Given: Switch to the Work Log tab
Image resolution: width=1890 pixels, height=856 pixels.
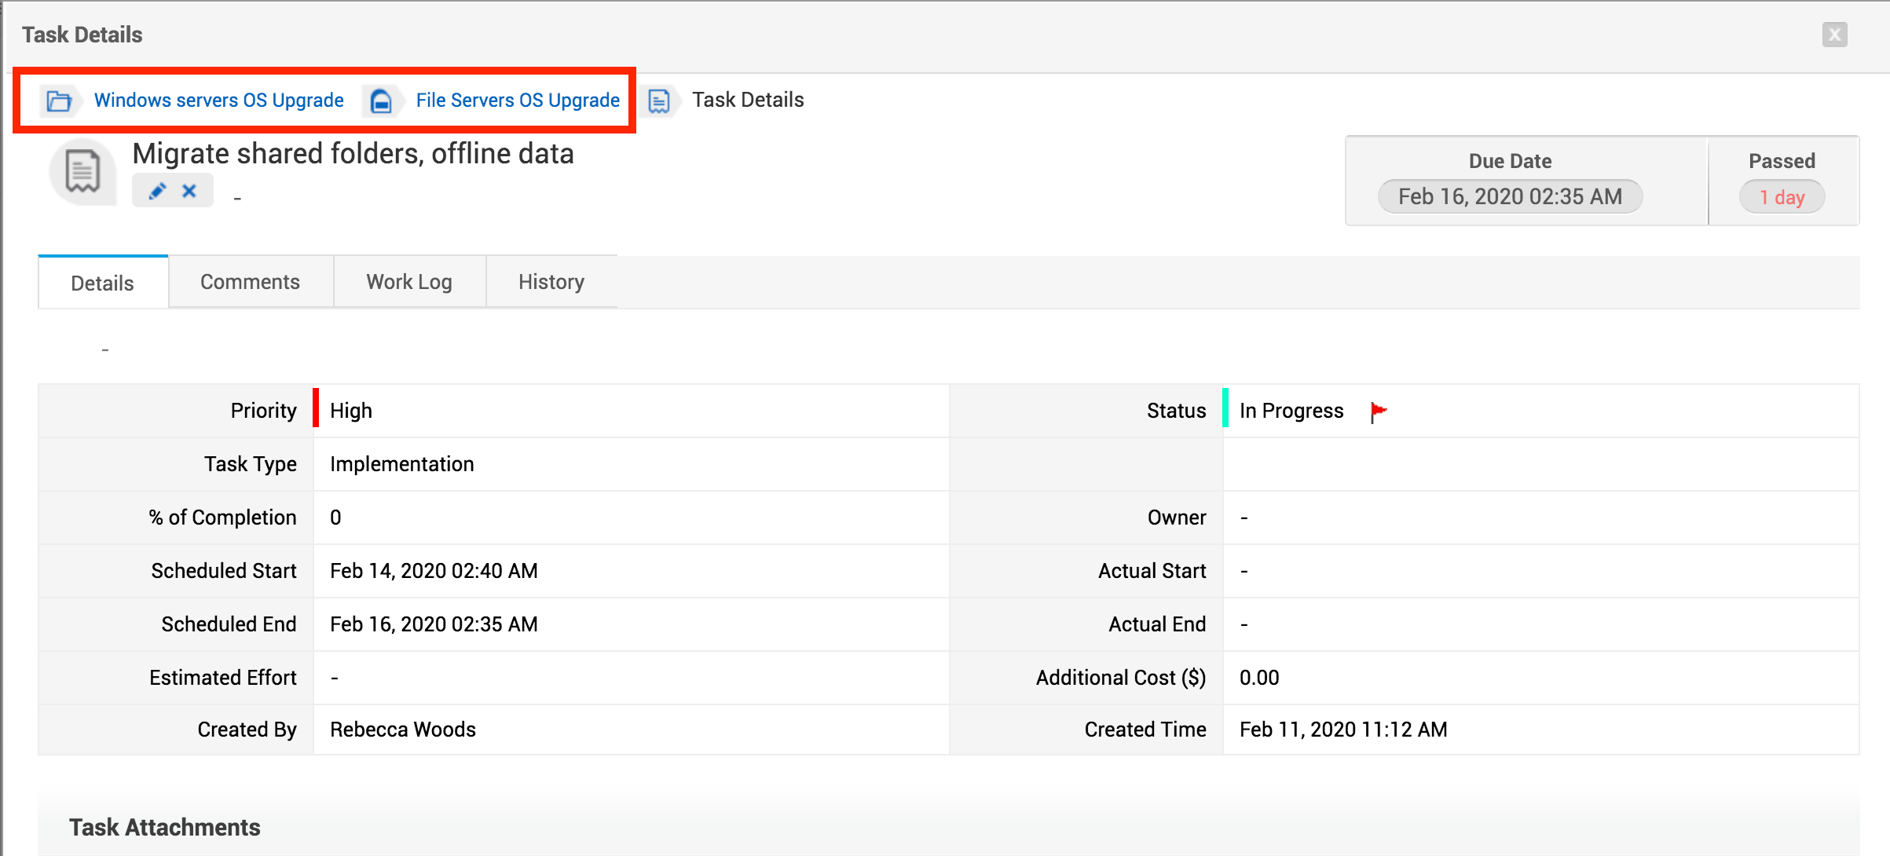Looking at the screenshot, I should pyautogui.click(x=408, y=282).
